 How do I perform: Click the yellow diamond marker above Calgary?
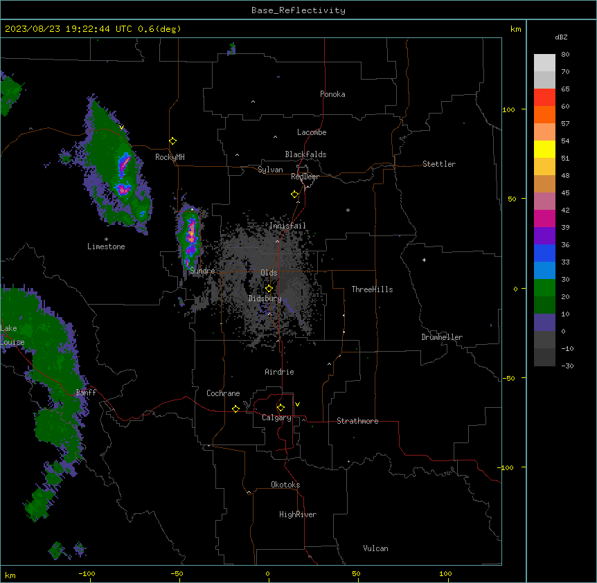280,408
